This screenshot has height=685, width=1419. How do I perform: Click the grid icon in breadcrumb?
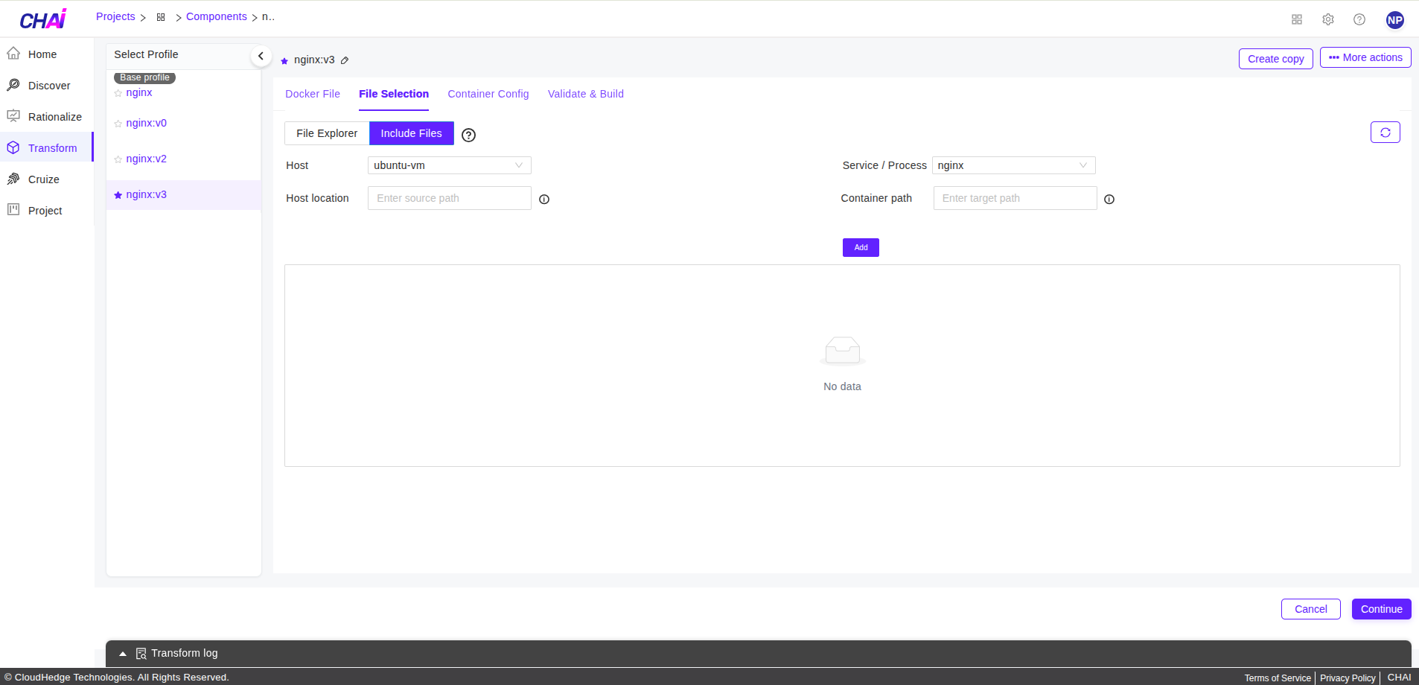(161, 17)
